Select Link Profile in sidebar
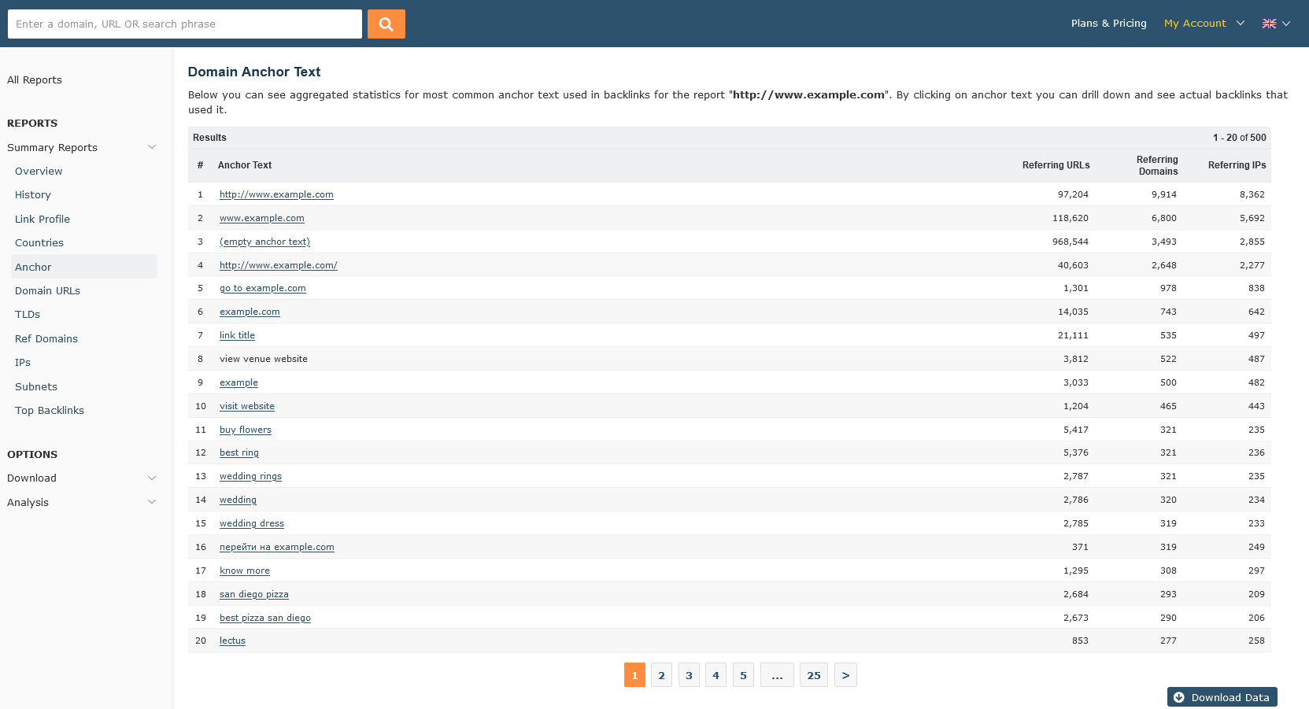This screenshot has height=709, width=1309. (x=43, y=219)
